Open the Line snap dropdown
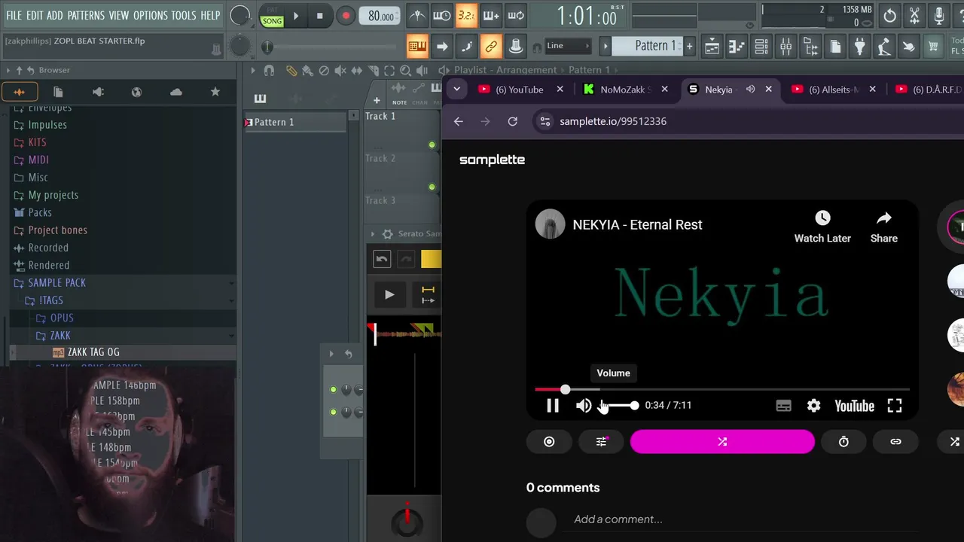 (x=566, y=46)
